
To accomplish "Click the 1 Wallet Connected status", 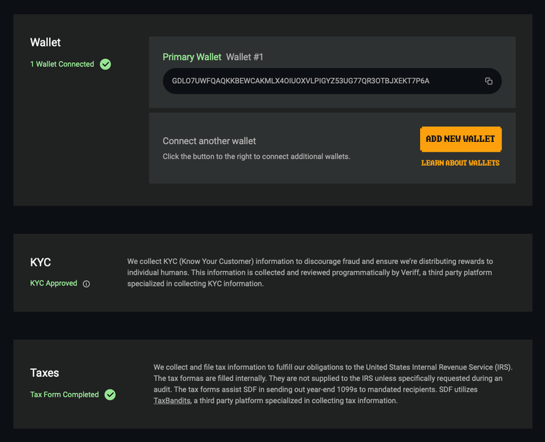I will tap(62, 65).
